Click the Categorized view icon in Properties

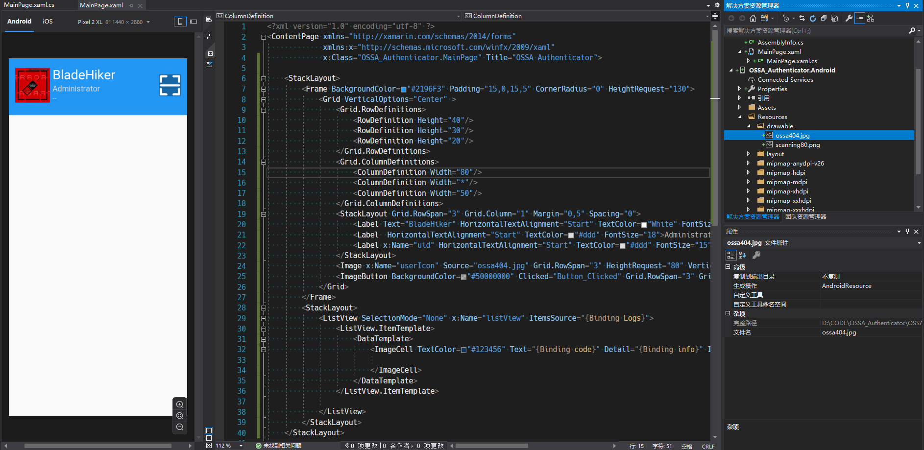(x=730, y=255)
